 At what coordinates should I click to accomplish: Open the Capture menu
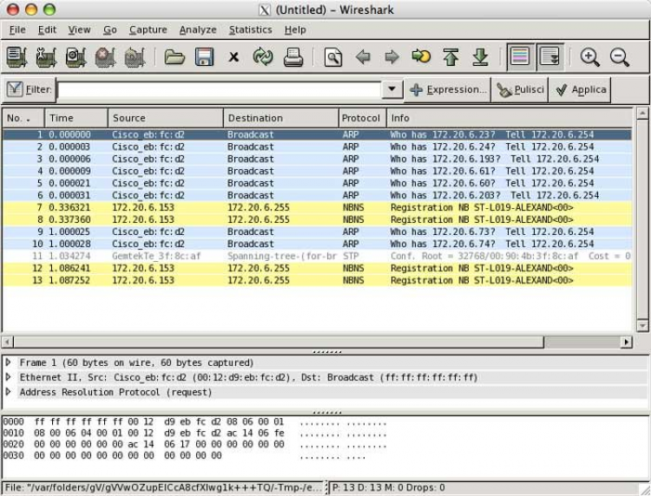pos(148,29)
